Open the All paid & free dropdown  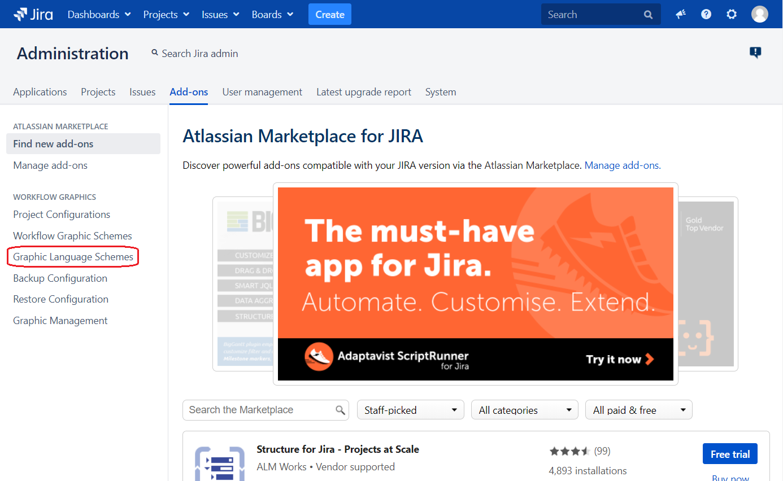638,410
